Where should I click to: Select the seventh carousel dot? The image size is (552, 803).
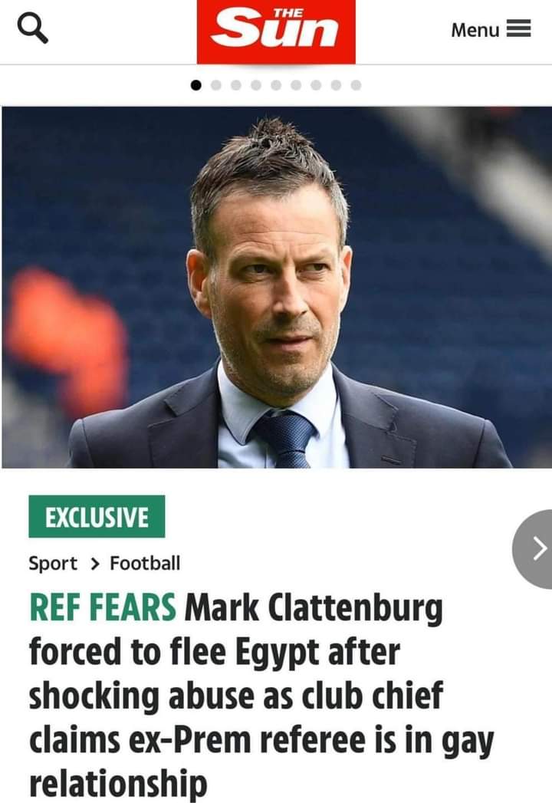click(x=316, y=85)
